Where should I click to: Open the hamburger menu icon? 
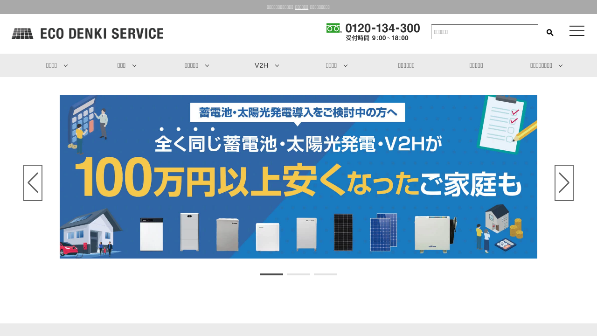pos(576,31)
